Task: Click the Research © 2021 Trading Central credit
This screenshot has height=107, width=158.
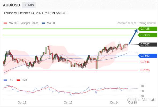Action: click(x=136, y=23)
